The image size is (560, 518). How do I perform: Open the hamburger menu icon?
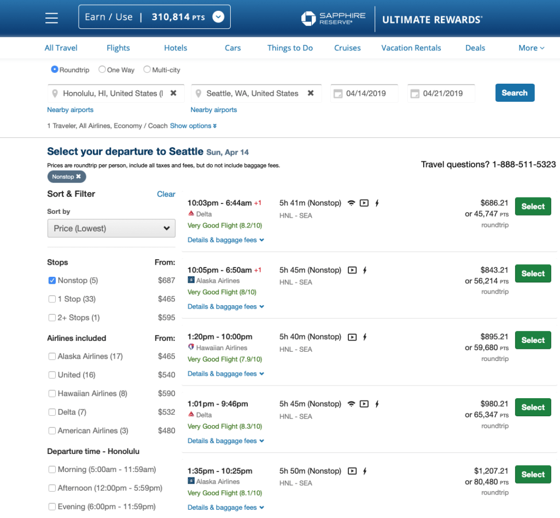click(x=51, y=18)
